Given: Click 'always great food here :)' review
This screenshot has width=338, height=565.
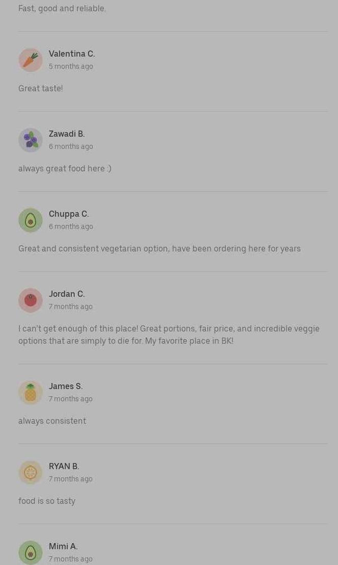Looking at the screenshot, I should pos(65,169).
